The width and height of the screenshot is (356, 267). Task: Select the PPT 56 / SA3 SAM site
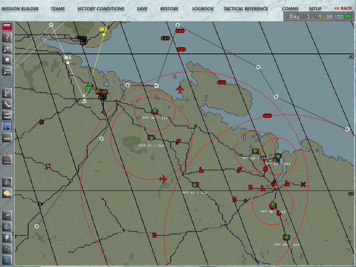tap(155, 111)
